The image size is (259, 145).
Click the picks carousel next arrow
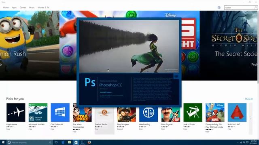pyautogui.click(x=251, y=118)
